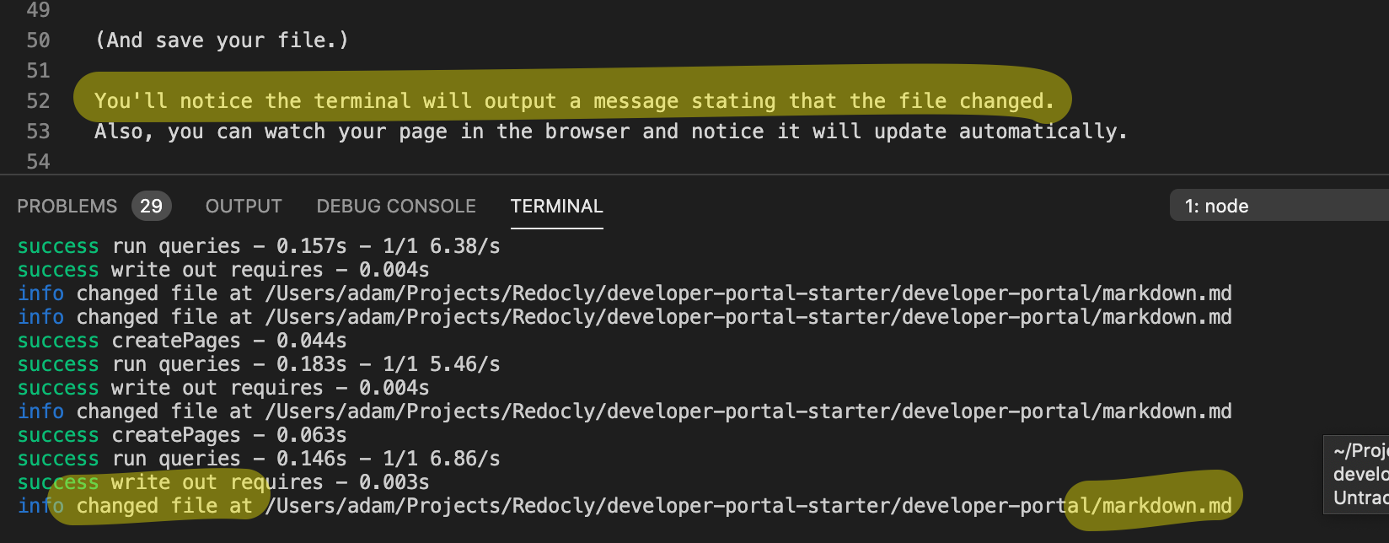Click the markdown.md path in the last terminal line
The height and width of the screenshot is (543, 1389).
tap(1166, 506)
